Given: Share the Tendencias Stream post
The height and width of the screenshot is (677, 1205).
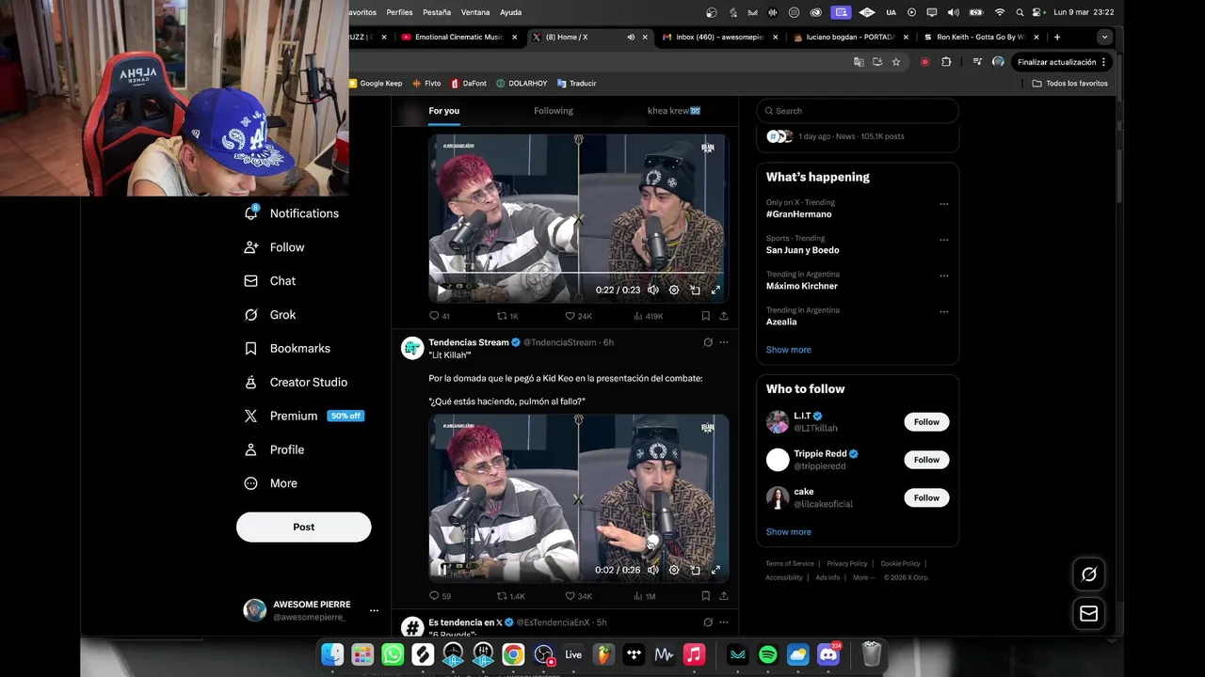Looking at the screenshot, I should 724,596.
